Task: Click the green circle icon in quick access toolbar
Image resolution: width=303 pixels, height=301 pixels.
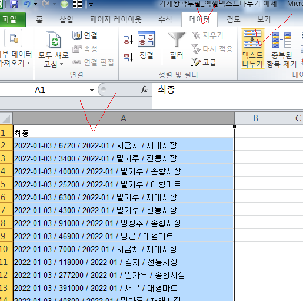Action: tap(64, 4)
